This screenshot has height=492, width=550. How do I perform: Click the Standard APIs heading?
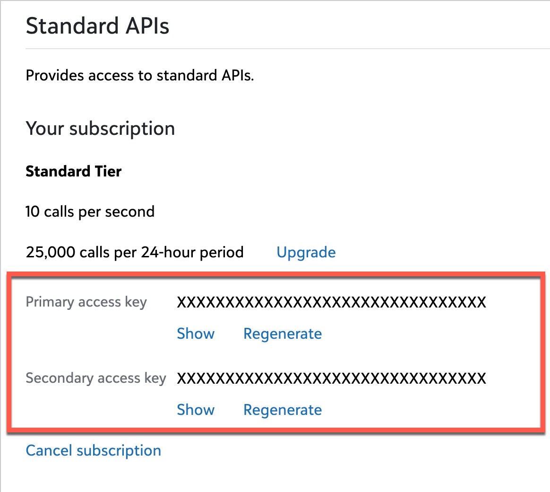(x=97, y=26)
